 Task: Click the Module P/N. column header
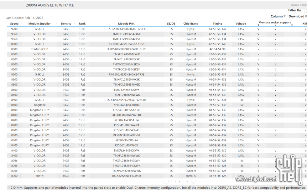pyautogui.click(x=127, y=24)
